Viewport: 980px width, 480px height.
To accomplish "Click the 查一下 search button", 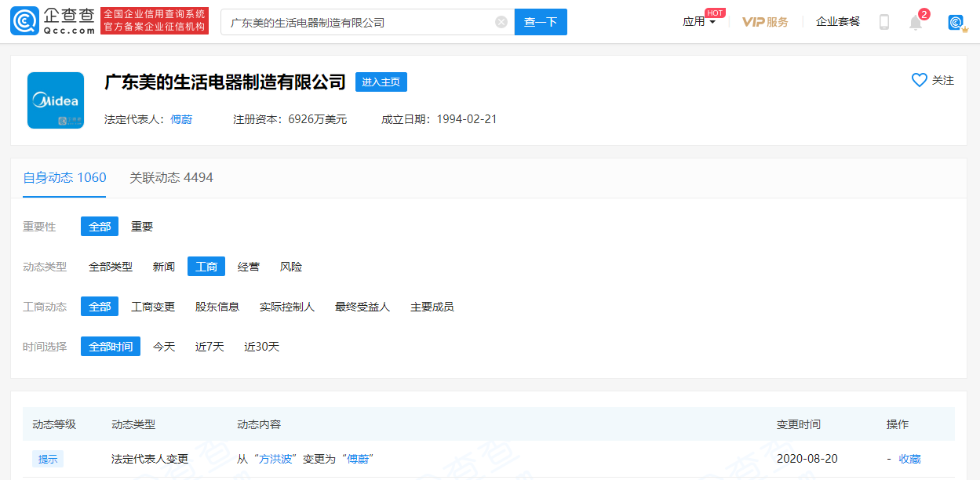I will coord(540,21).
